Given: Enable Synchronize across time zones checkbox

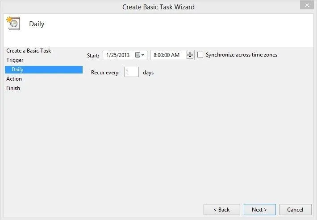Looking at the screenshot, I should click(x=200, y=55).
